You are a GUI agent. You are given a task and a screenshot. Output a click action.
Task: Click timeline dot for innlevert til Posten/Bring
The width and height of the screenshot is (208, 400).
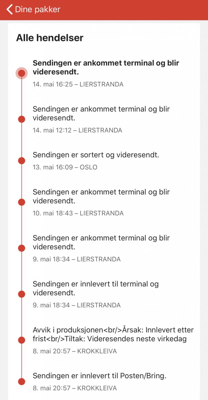pyautogui.click(x=22, y=382)
